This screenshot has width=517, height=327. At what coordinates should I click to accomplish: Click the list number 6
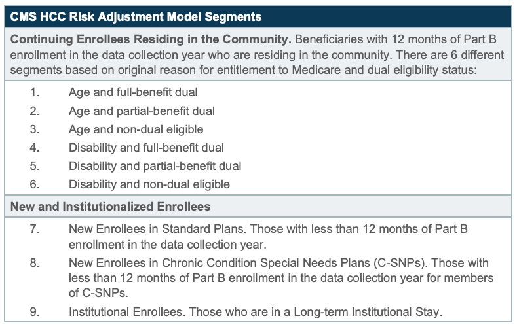pyautogui.click(x=35, y=184)
